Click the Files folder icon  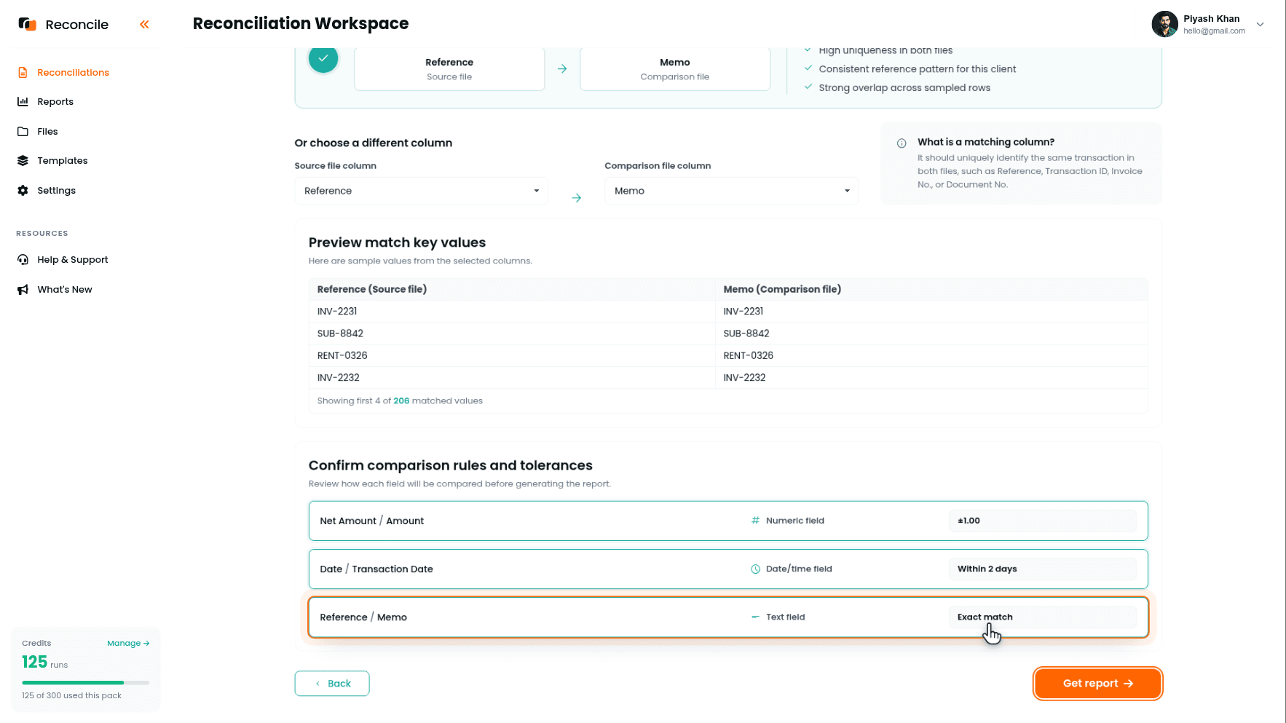[23, 132]
